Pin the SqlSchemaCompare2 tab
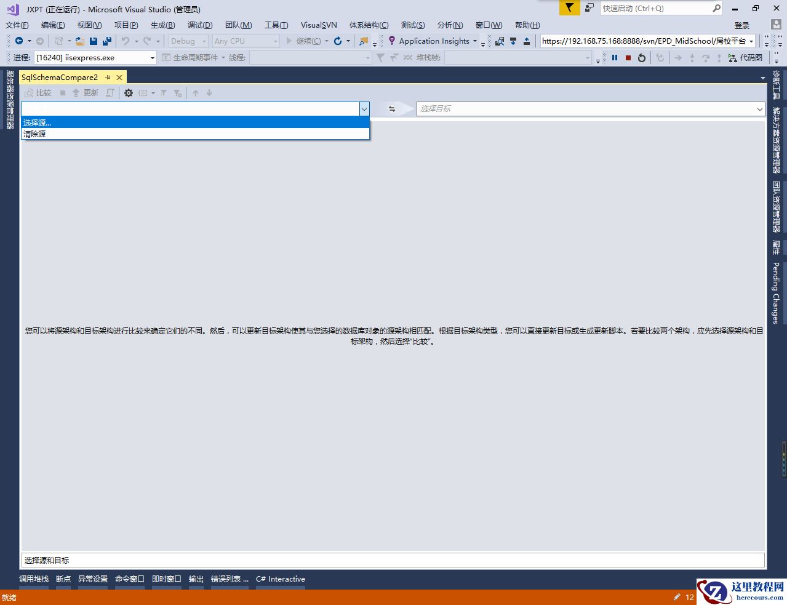This screenshot has height=605, width=787. 108,77
